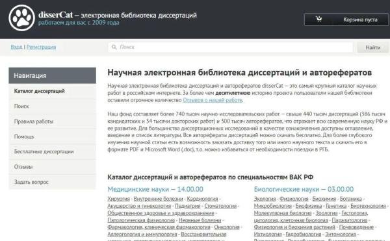
Task: Open 'Общественное здоровье и здравоохранение' link
Action: click(x=161, y=213)
